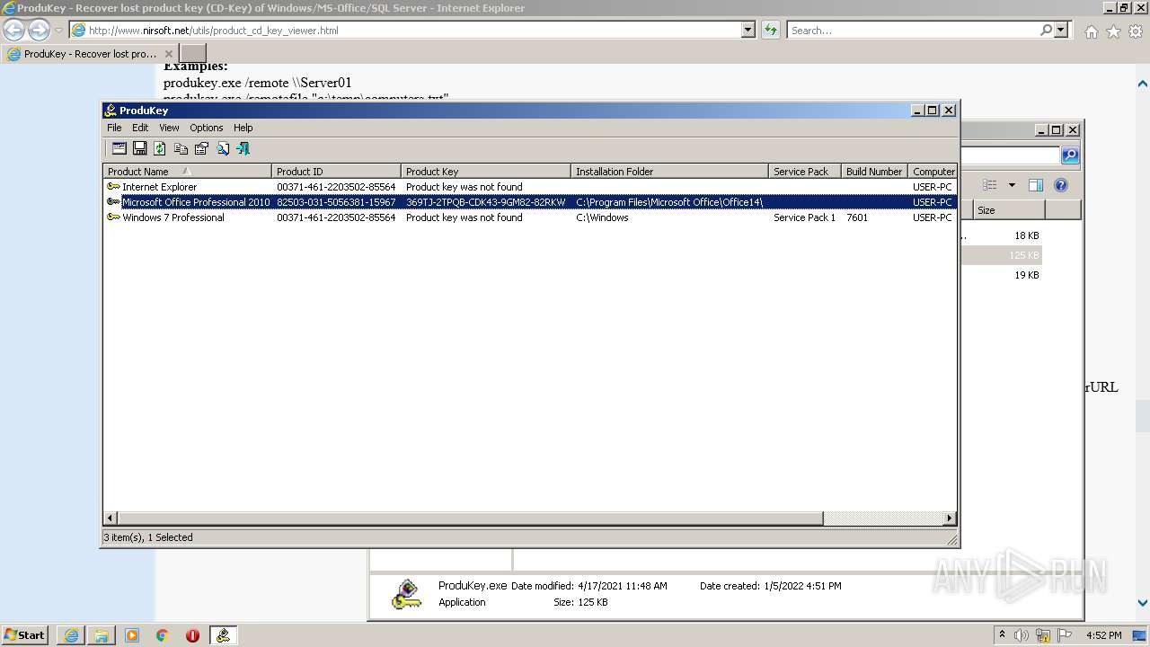This screenshot has width=1150, height=647.
Task: Click the IE Back navigation button
Action: (14, 31)
